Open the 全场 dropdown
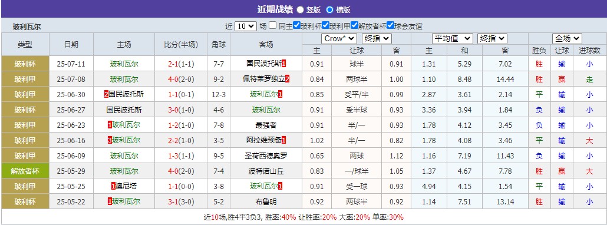The height and width of the screenshot is (225, 607). 567,39
